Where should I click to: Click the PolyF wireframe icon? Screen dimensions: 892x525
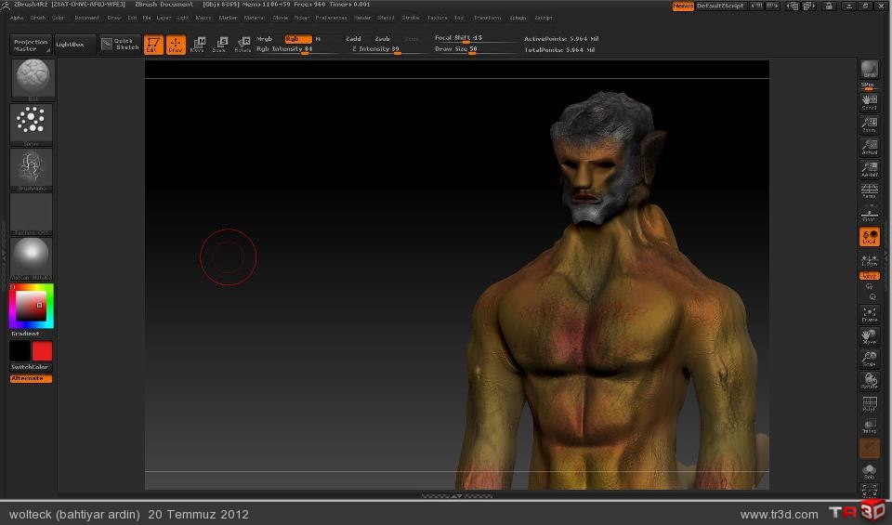coord(869,403)
